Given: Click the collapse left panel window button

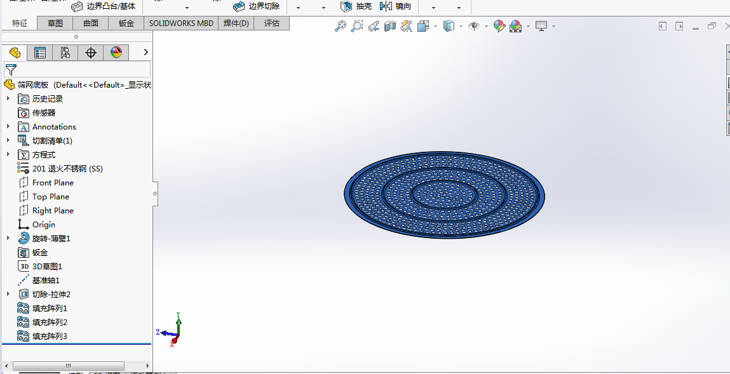Looking at the screenshot, I should click(663, 26).
